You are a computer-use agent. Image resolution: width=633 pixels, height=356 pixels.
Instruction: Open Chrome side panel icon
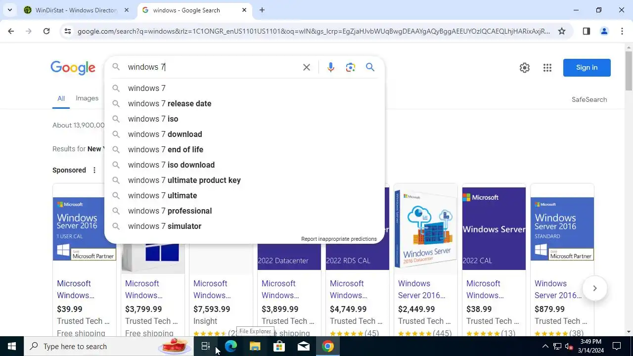586,31
